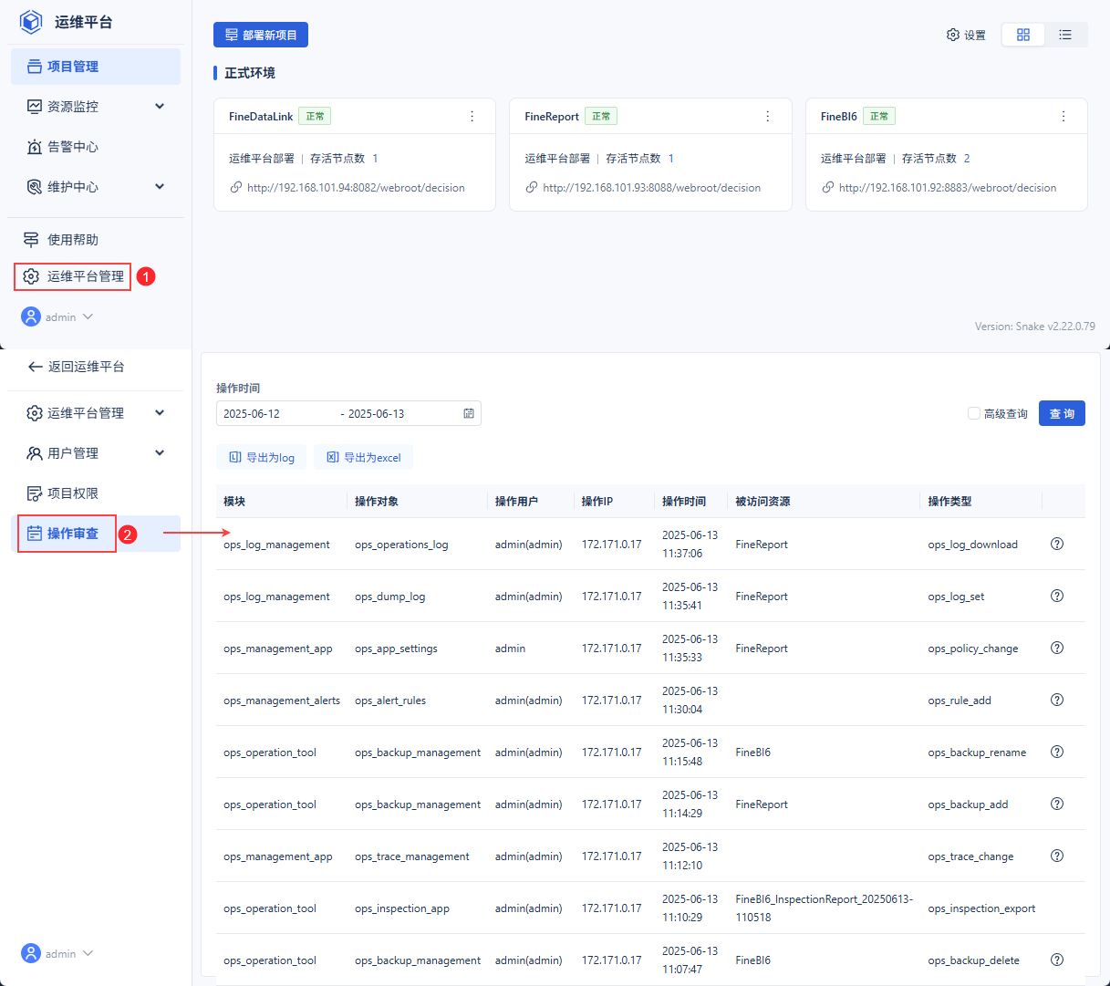Open FineReport card more-options menu

point(767,116)
